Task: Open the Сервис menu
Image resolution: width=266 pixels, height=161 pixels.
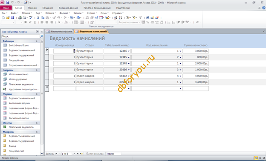Action: (x=92, y=13)
